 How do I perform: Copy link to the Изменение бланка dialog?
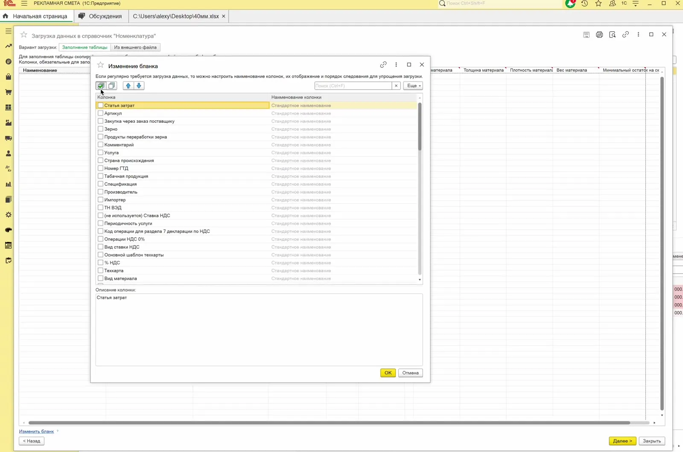click(x=383, y=65)
